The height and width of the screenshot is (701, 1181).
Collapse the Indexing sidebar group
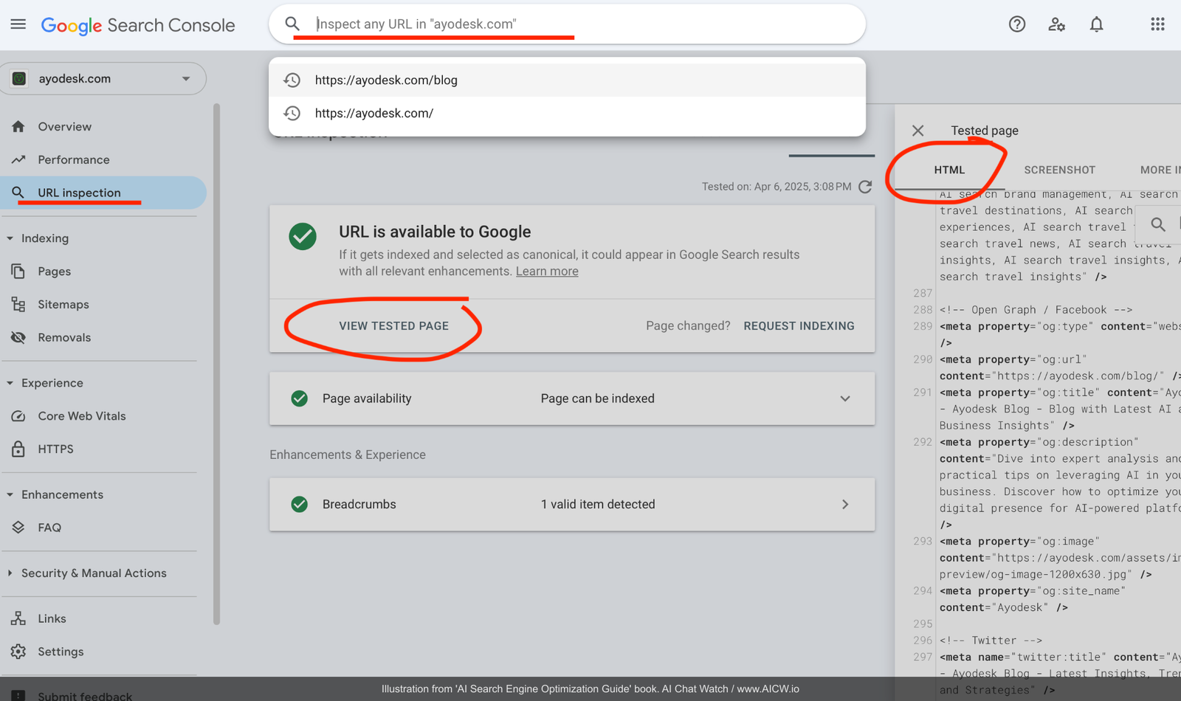pyautogui.click(x=10, y=238)
